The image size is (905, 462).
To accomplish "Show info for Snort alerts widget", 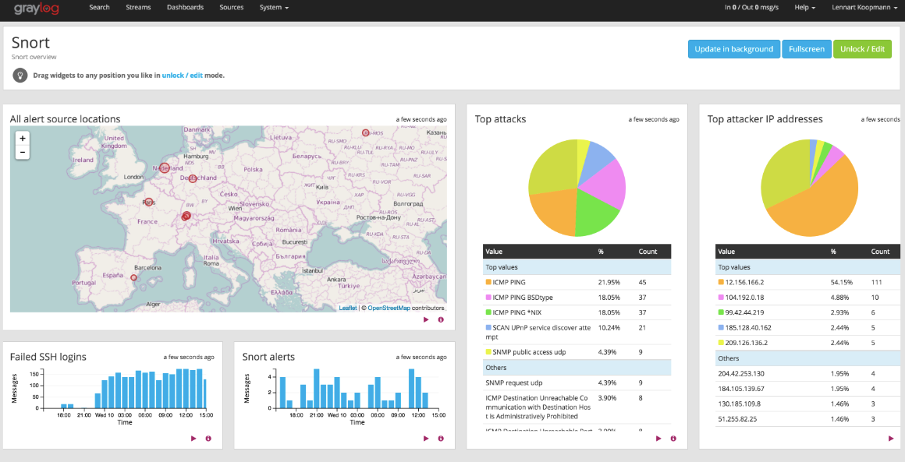I will pyautogui.click(x=441, y=439).
